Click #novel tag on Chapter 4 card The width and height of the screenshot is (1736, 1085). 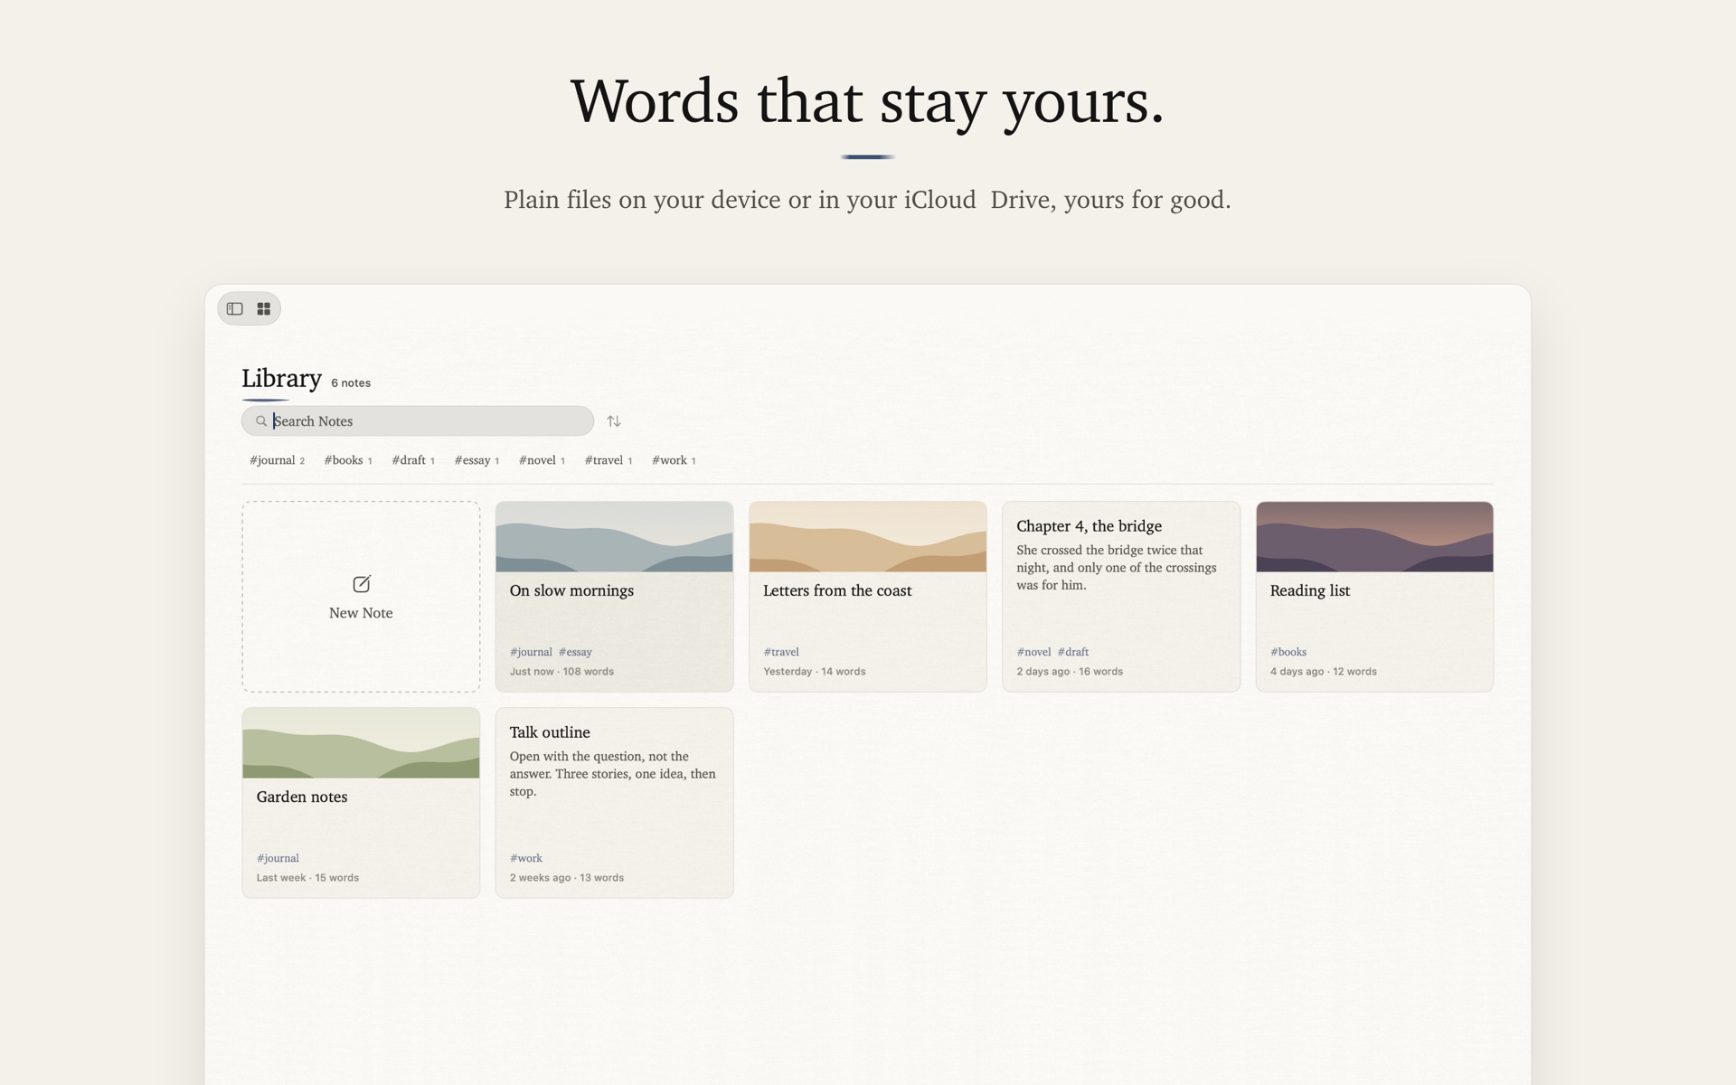click(1033, 652)
